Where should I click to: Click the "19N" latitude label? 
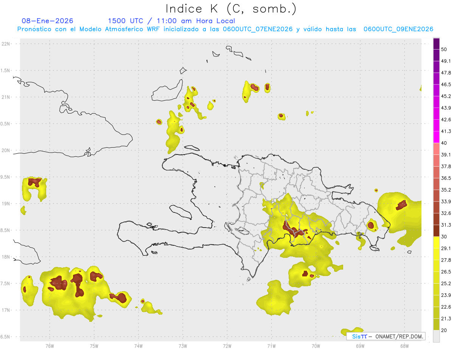tap(6, 204)
